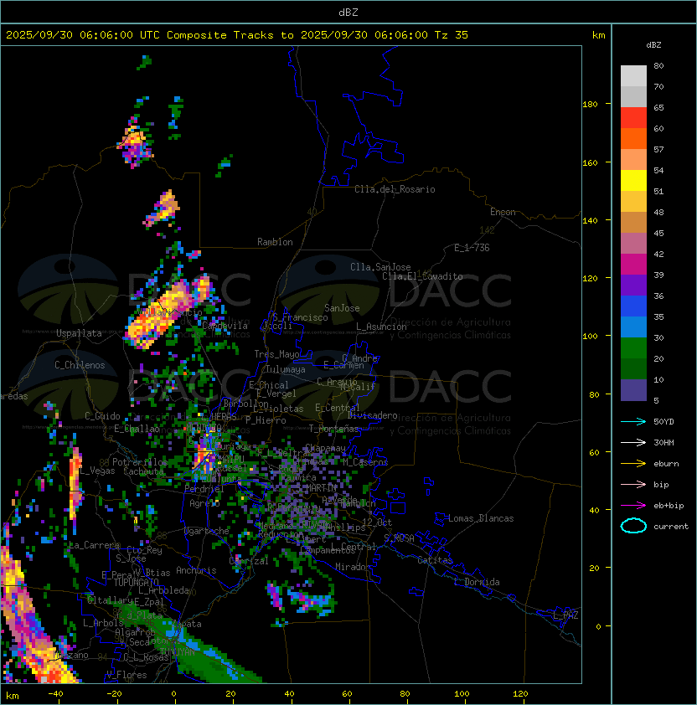Pick the light gray top swatch in dBZ scale

(633, 75)
